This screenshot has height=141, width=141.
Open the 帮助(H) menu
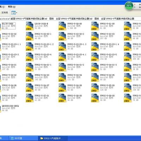click(12, 7)
